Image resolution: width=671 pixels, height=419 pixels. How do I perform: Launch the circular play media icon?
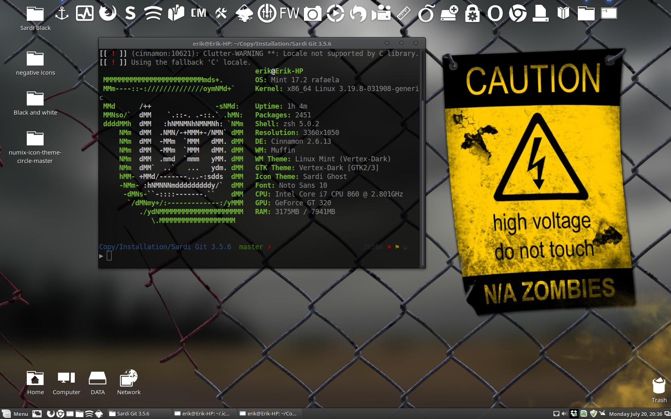tap(335, 14)
